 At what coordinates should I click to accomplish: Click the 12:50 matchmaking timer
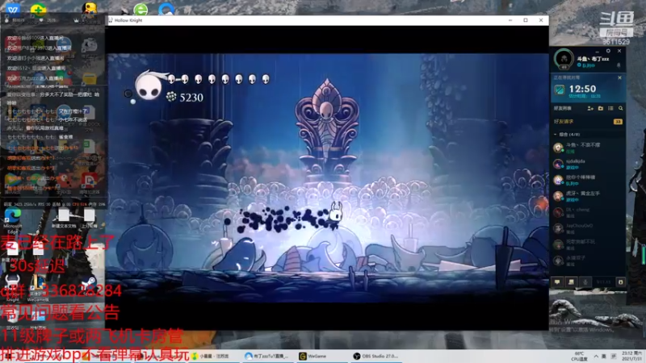point(582,89)
